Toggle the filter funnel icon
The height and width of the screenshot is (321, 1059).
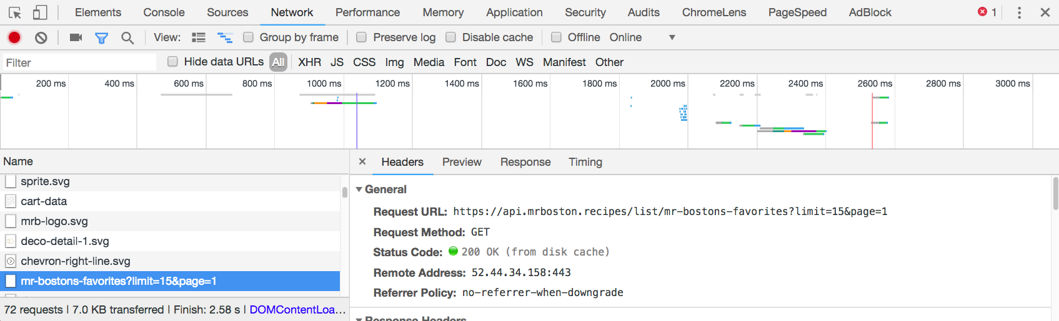pyautogui.click(x=101, y=37)
